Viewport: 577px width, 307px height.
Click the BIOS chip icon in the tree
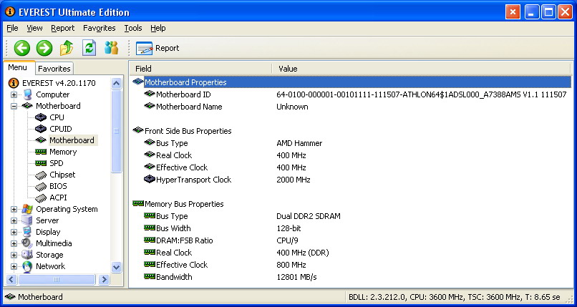coord(41,187)
